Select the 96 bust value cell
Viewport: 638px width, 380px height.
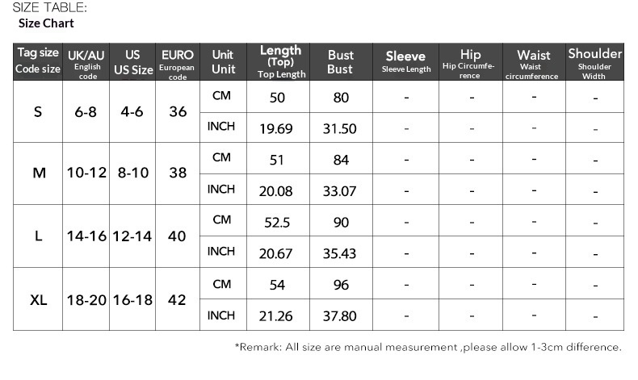(341, 285)
